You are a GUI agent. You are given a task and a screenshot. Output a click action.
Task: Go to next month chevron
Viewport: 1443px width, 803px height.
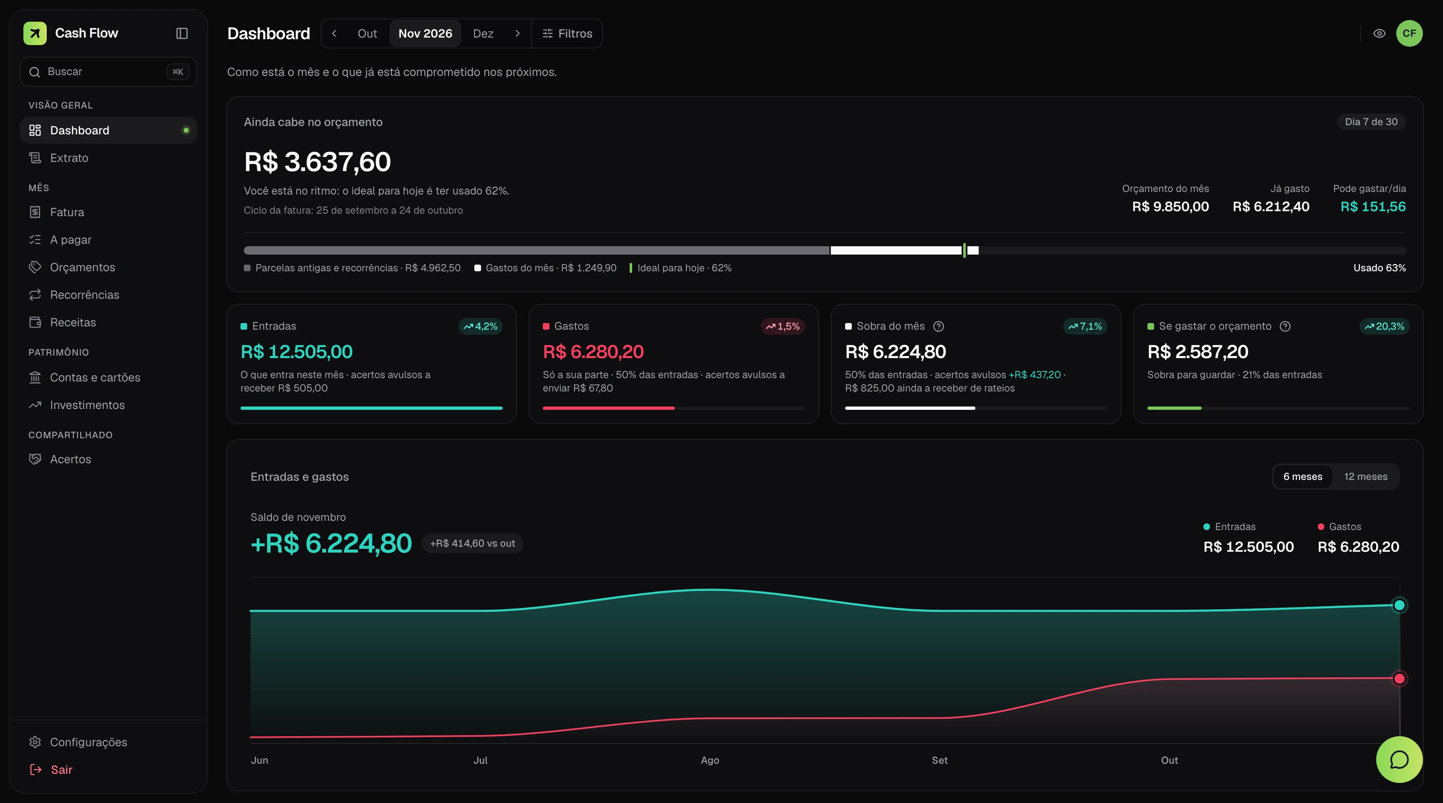pos(517,34)
